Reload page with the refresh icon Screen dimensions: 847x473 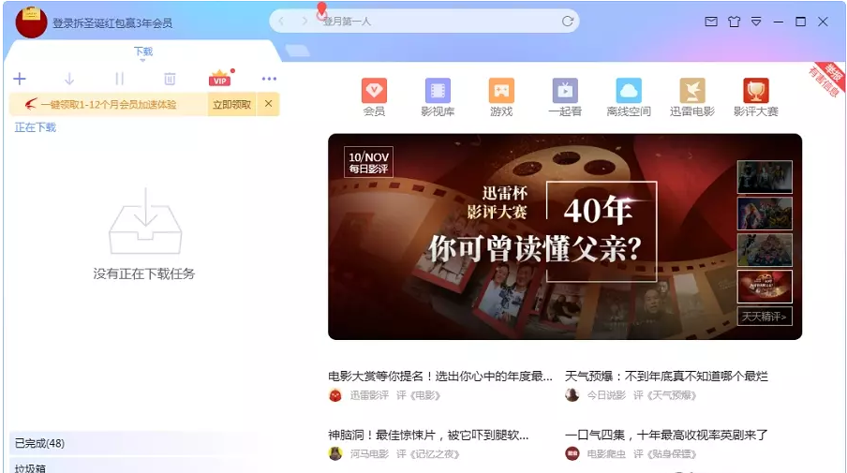[567, 21]
